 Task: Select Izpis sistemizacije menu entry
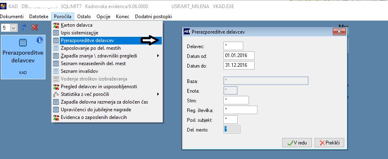tap(107, 33)
